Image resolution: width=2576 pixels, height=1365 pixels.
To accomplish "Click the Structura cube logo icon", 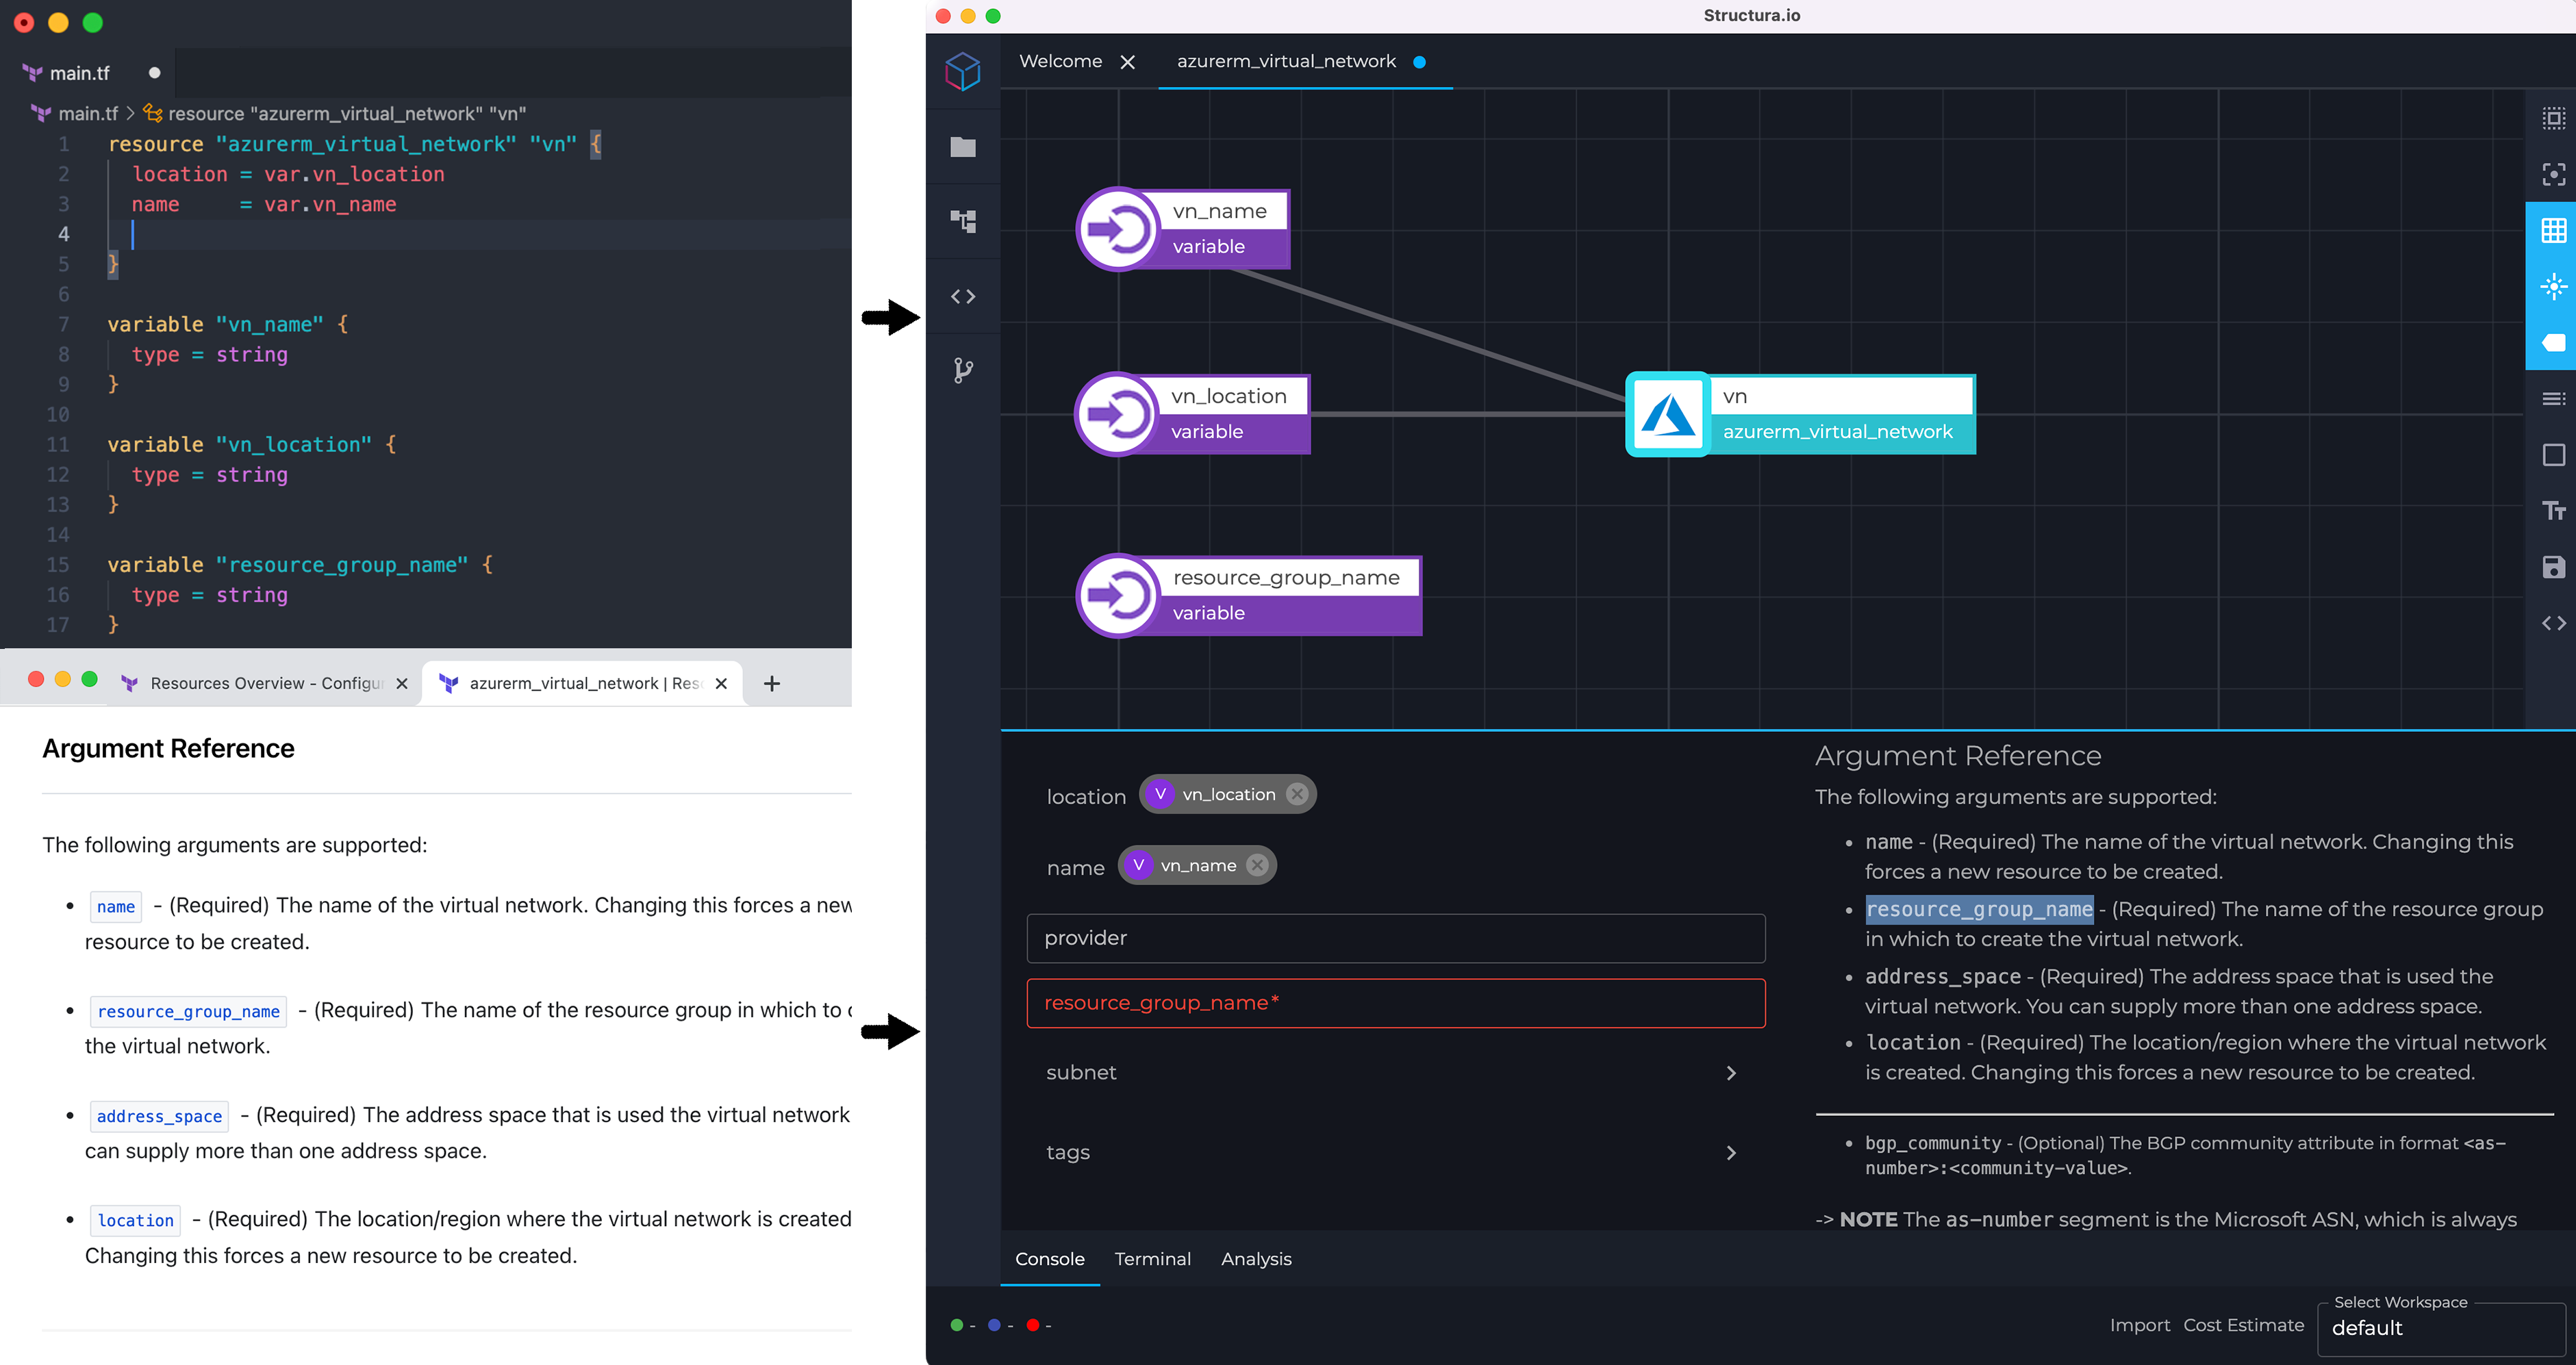I will [x=962, y=71].
